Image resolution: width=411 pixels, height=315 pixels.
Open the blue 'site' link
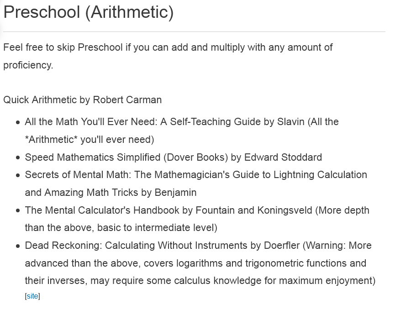32,296
